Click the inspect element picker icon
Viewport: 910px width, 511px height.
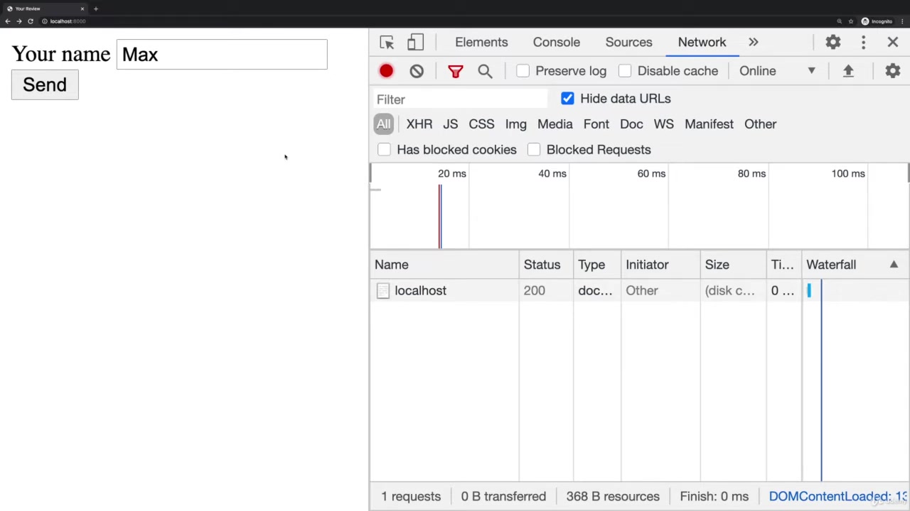point(387,43)
